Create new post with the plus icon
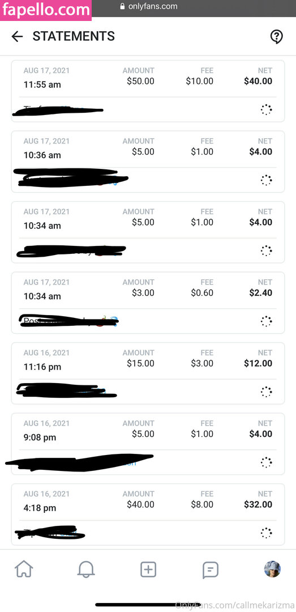This screenshot has height=612, width=296. pyautogui.click(x=148, y=569)
